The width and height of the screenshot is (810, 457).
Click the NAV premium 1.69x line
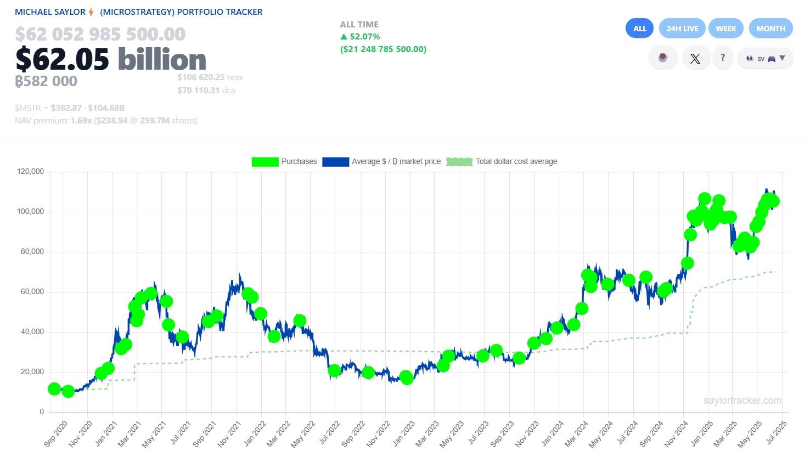[x=106, y=121]
